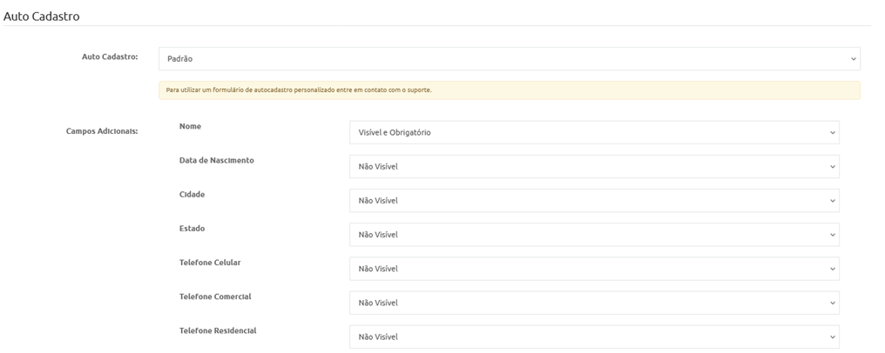Click the chevron arrow in the Cidade row

[x=832, y=201]
